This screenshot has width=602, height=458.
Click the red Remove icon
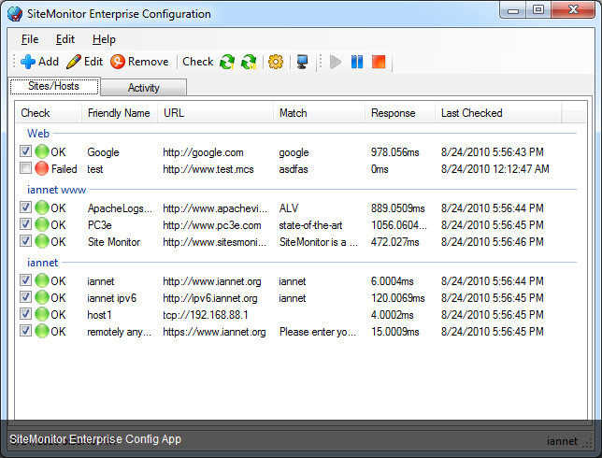tap(117, 62)
